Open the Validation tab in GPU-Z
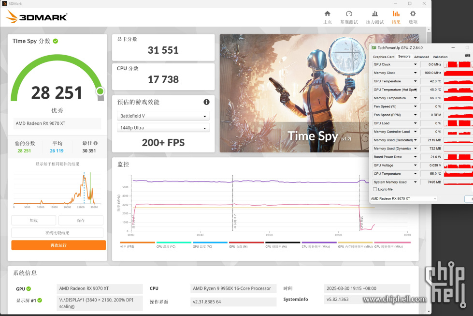This screenshot has width=473, height=316. [x=440, y=57]
